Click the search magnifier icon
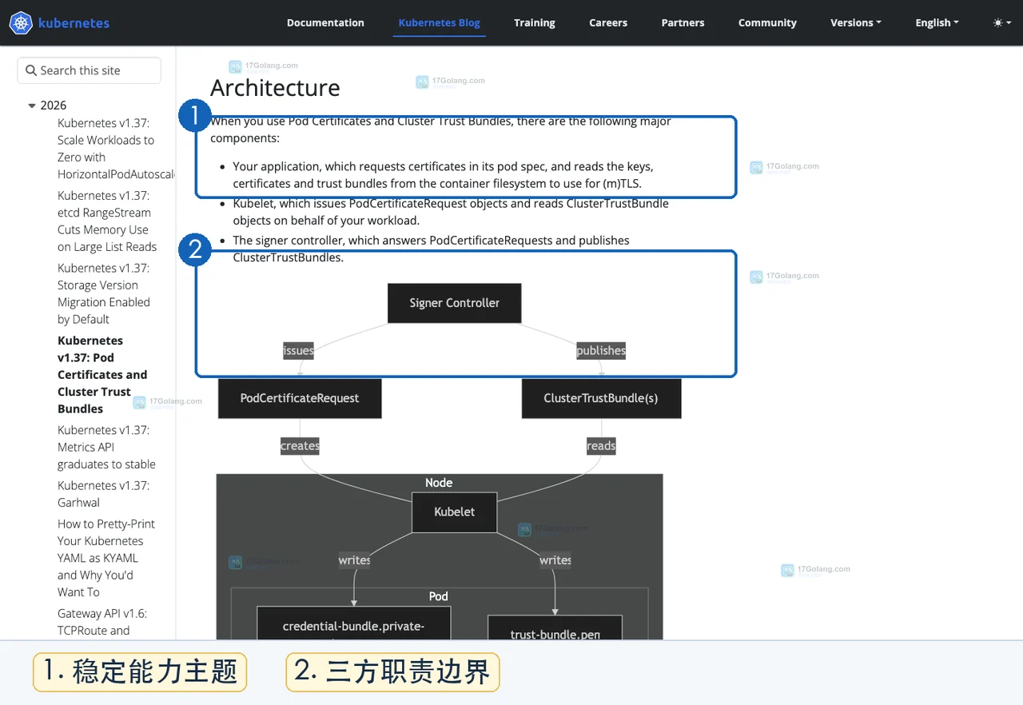 [31, 70]
